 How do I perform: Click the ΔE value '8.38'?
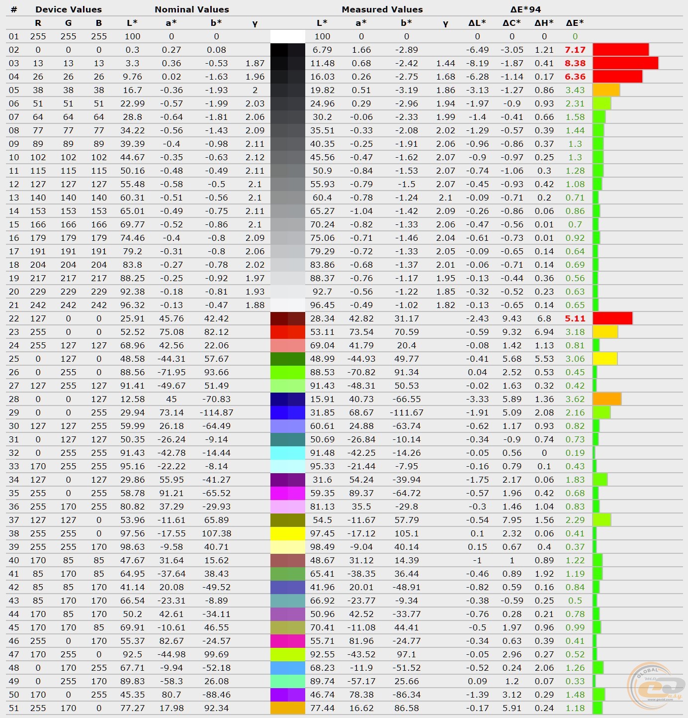575,63
